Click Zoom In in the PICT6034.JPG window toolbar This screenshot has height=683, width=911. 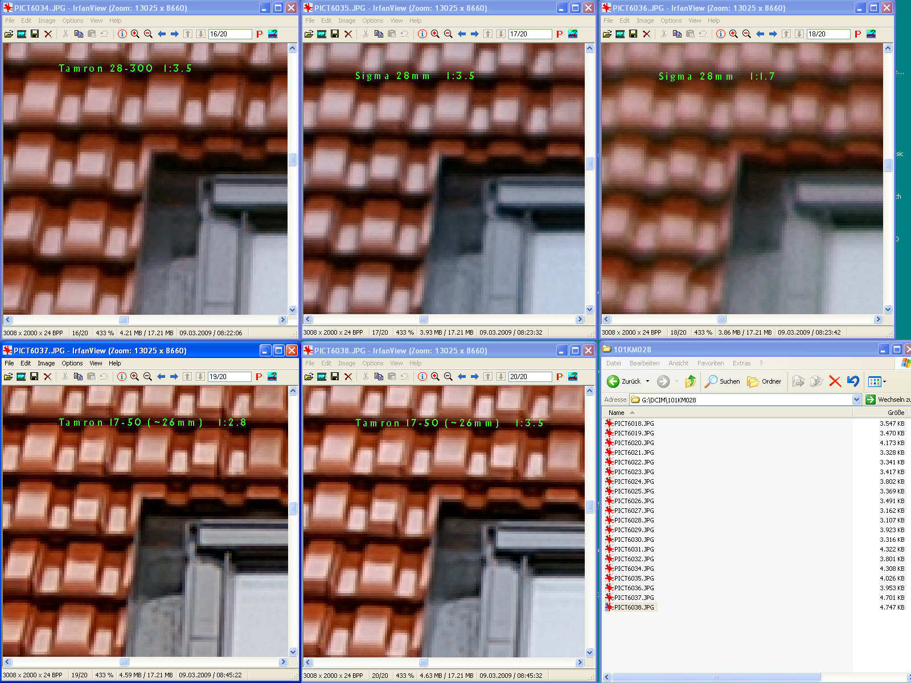click(135, 34)
